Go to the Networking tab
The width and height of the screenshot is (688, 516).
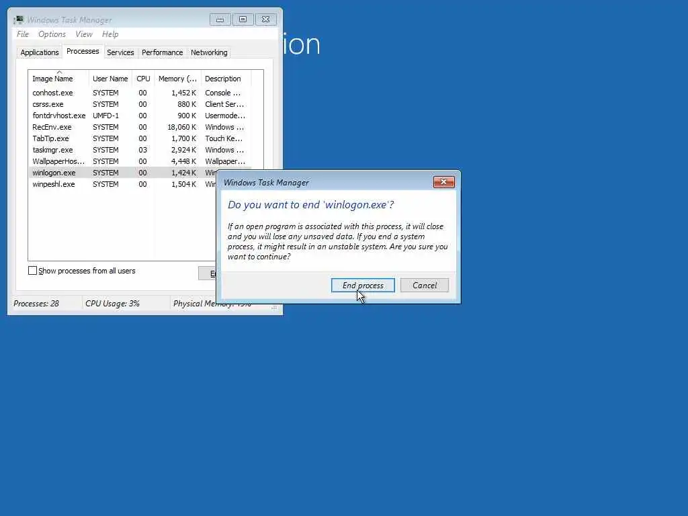tap(209, 52)
